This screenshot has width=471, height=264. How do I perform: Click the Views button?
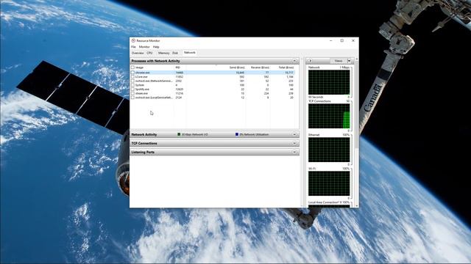[x=339, y=61]
